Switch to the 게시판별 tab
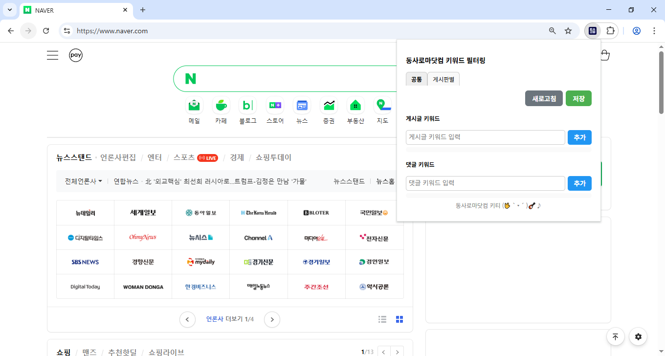Screen dimensions: 665x356 [x=443, y=79]
